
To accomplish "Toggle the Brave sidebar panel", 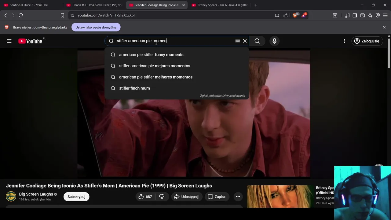I will pyautogui.click(x=355, y=15).
